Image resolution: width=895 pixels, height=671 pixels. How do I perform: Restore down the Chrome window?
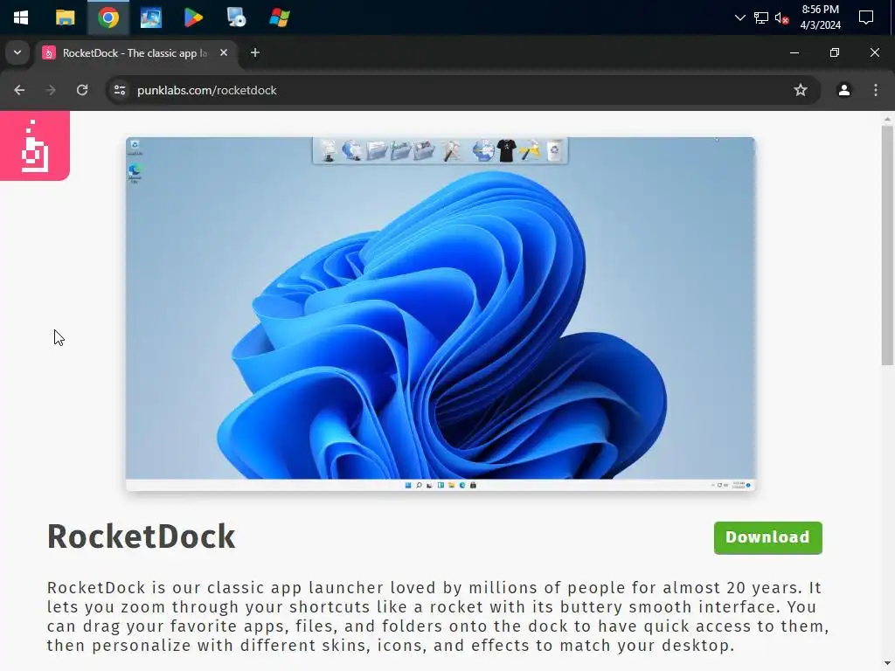pyautogui.click(x=835, y=52)
